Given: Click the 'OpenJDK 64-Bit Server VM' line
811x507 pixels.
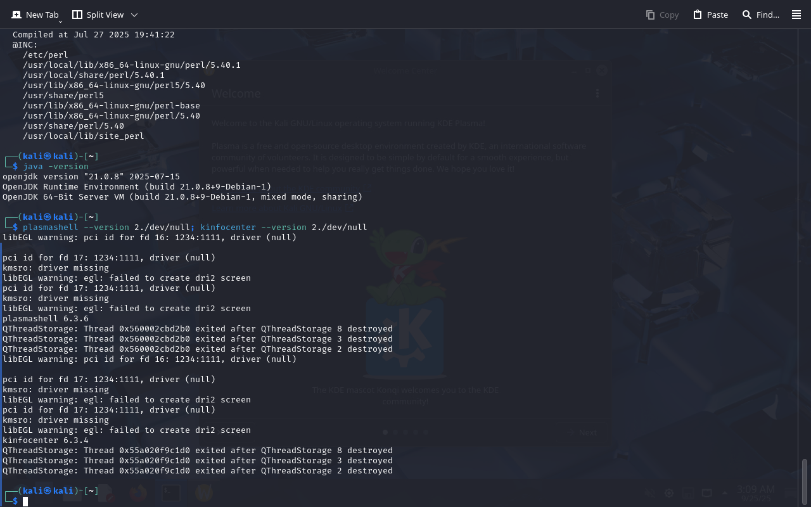Looking at the screenshot, I should click(182, 197).
